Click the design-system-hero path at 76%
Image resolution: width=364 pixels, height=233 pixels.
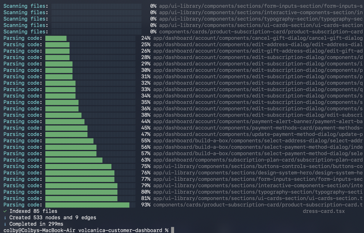257,173
